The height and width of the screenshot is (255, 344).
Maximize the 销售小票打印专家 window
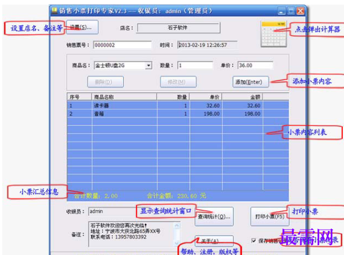pos(291,11)
